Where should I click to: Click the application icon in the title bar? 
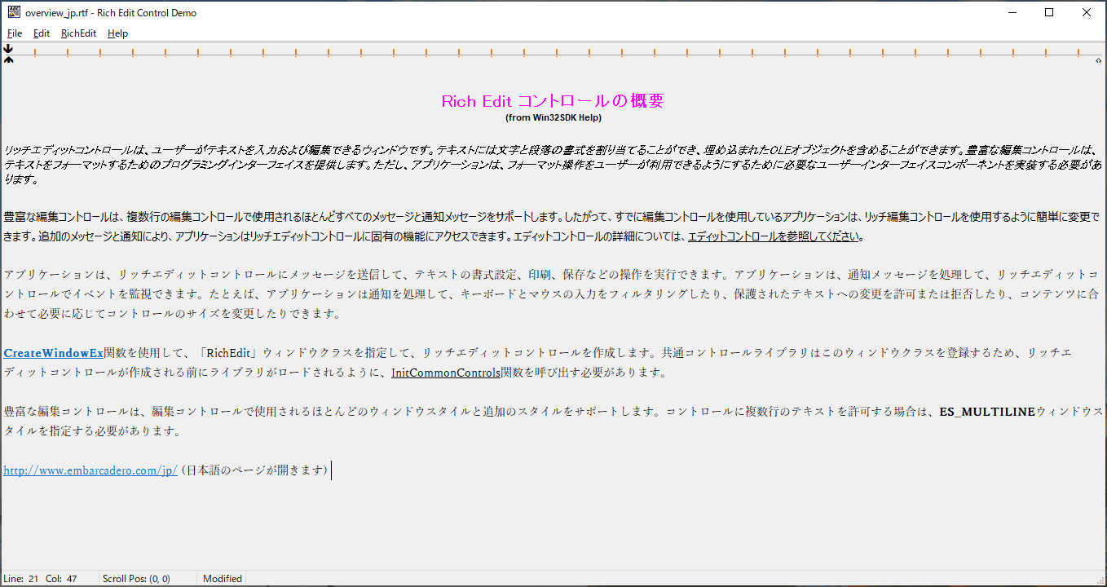14,12
